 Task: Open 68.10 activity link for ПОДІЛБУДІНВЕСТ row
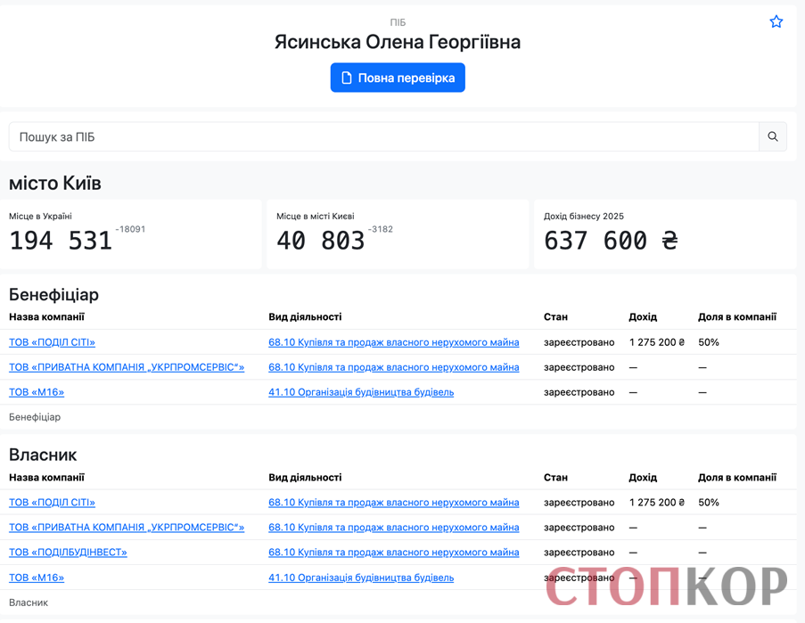click(393, 553)
